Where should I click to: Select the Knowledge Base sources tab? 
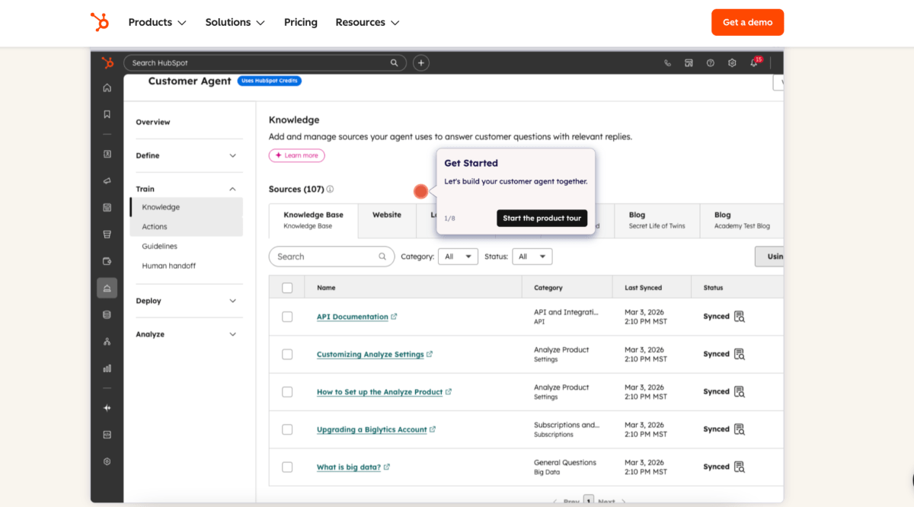pyautogui.click(x=314, y=220)
